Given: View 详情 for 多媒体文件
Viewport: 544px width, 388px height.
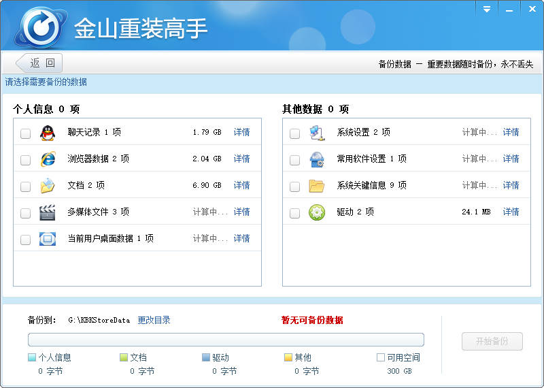Looking at the screenshot, I should point(242,212).
